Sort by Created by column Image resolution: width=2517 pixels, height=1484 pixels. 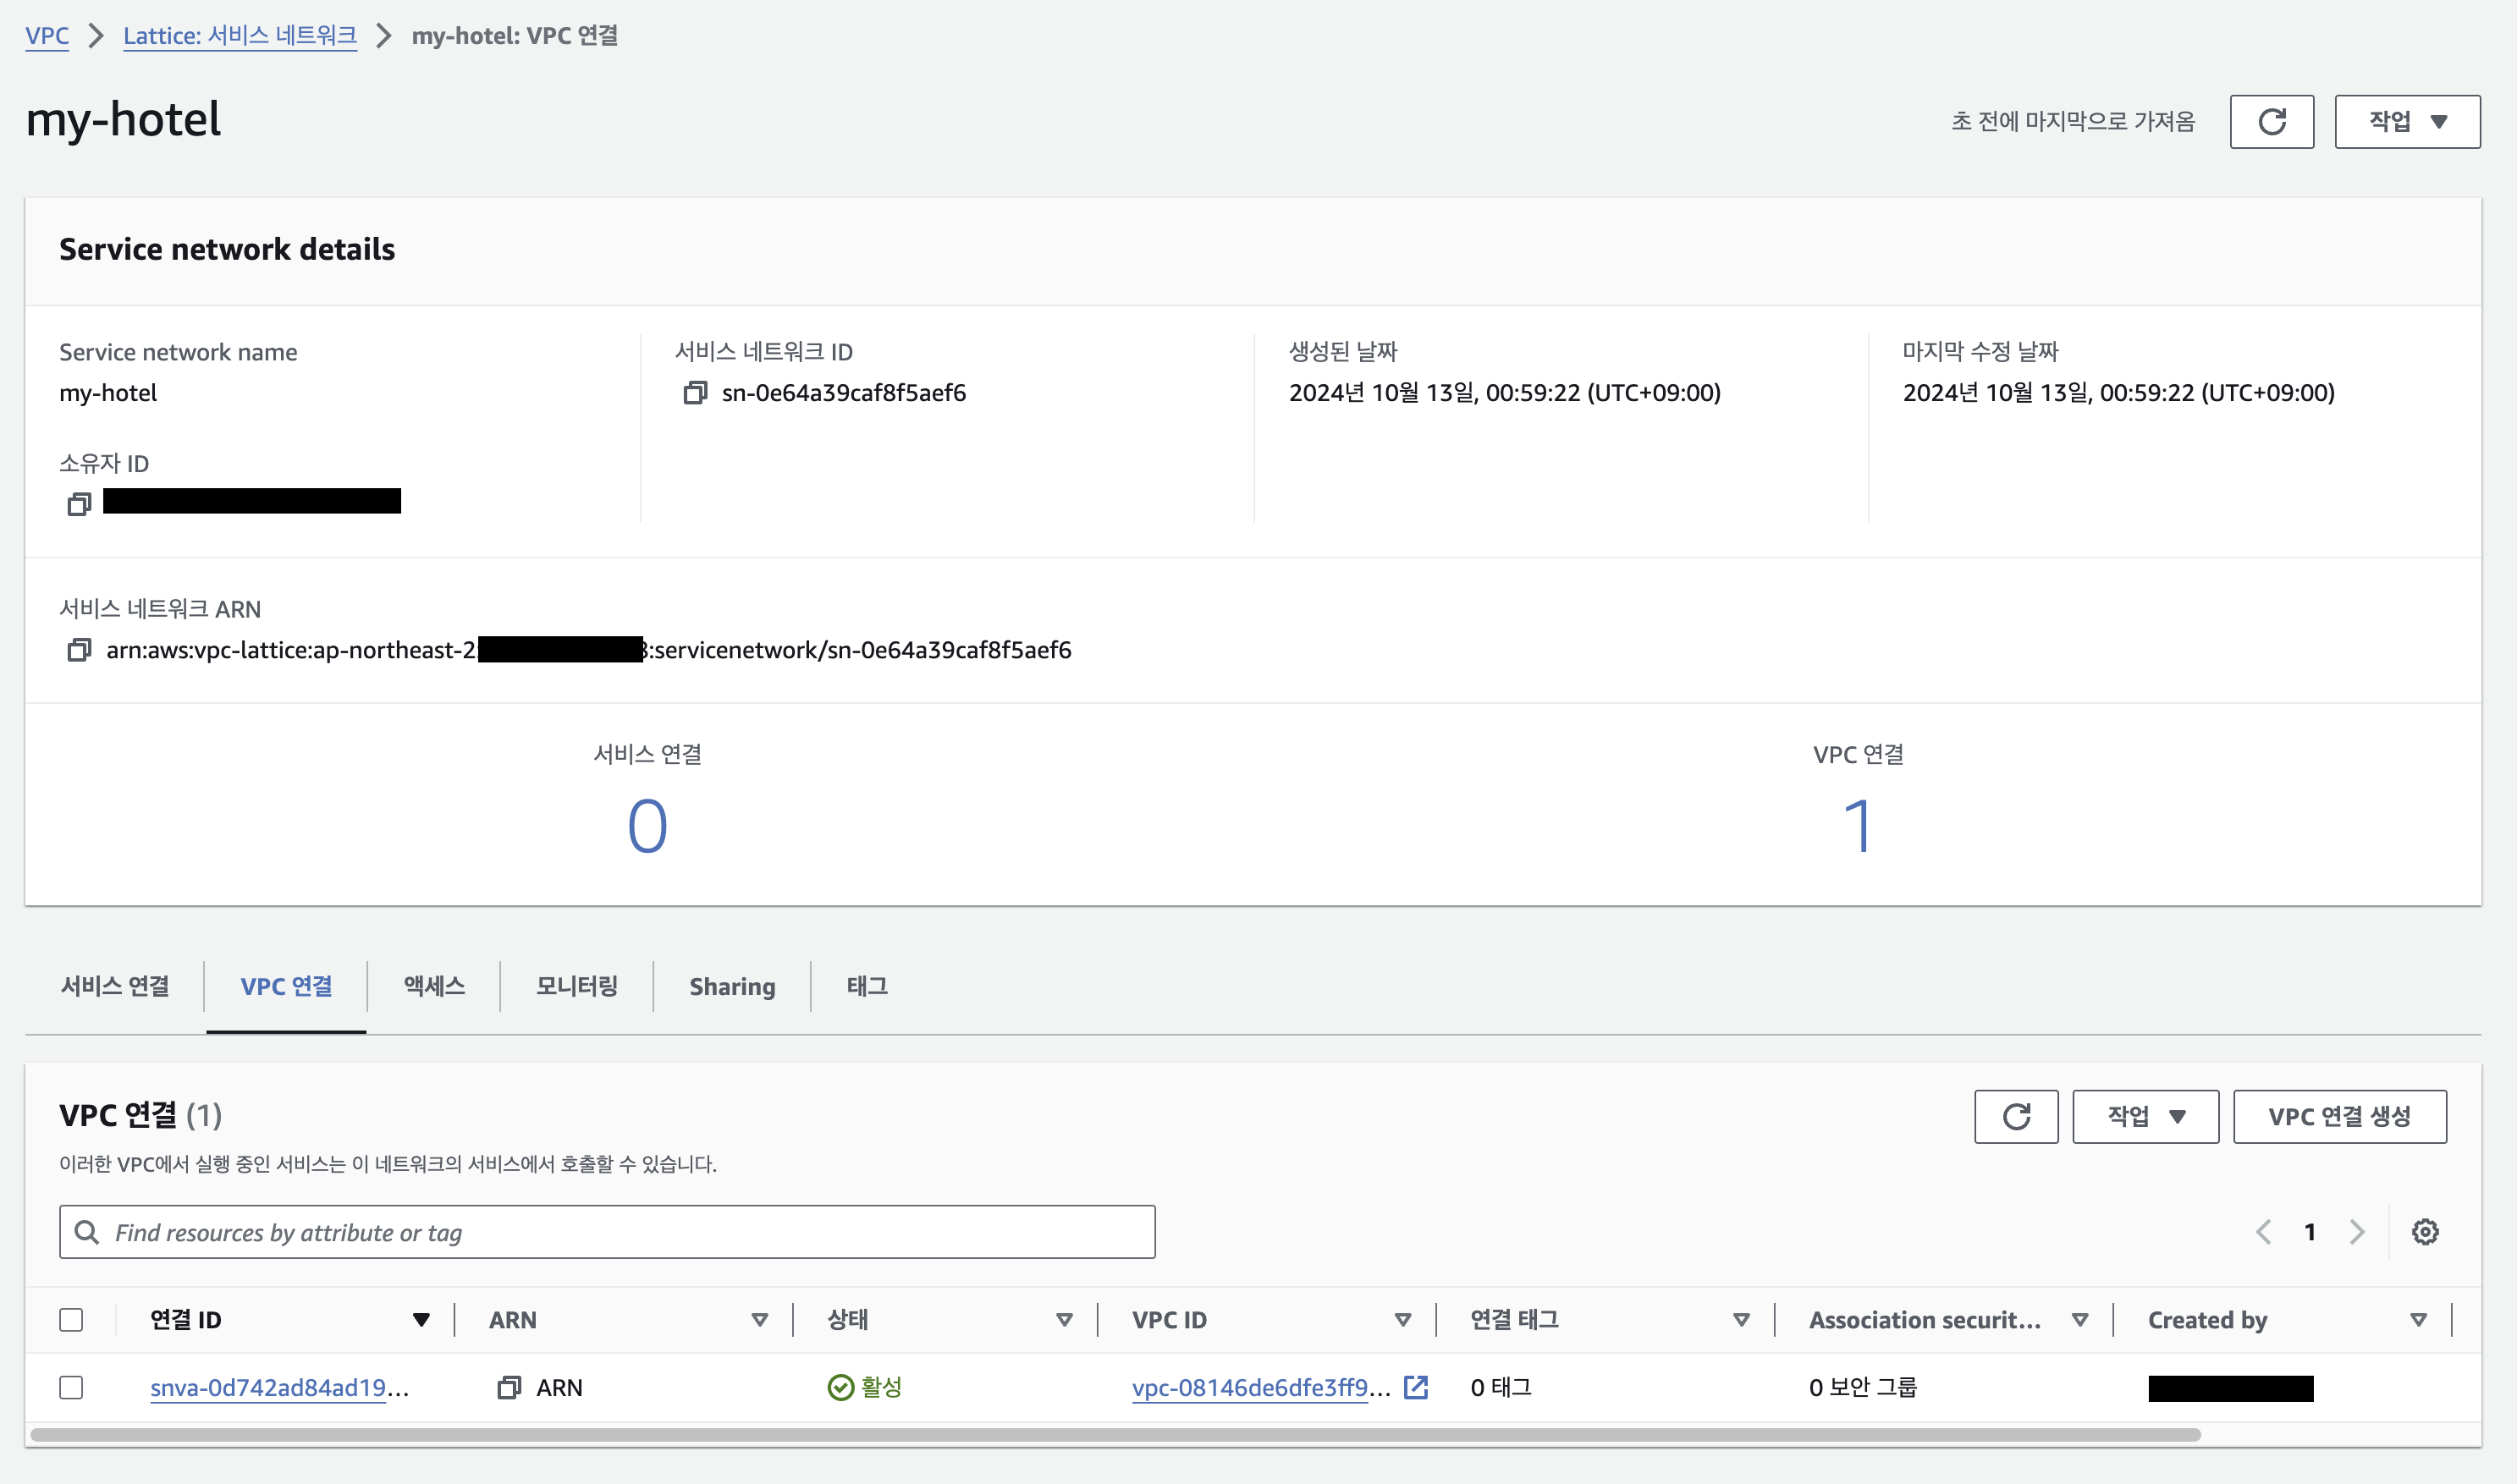coord(2418,1320)
